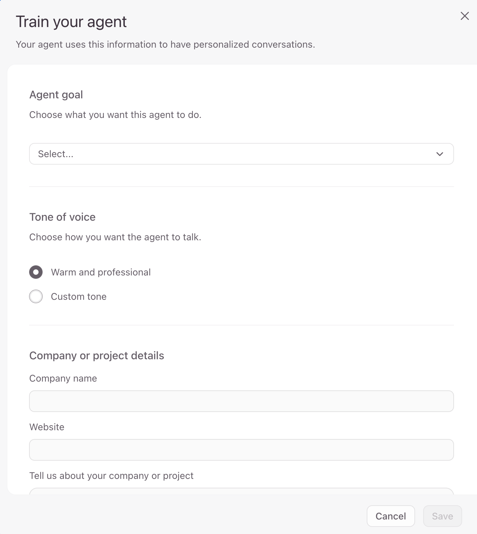
Task: Click the 'Tone of voice' section heading
Action: point(62,217)
